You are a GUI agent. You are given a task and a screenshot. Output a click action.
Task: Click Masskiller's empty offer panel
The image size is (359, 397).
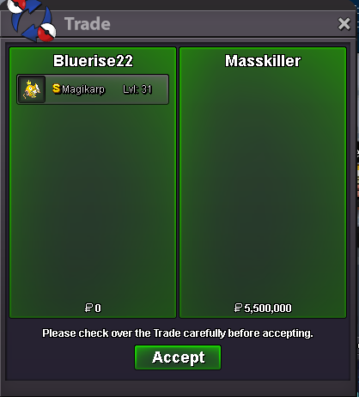[263, 183]
